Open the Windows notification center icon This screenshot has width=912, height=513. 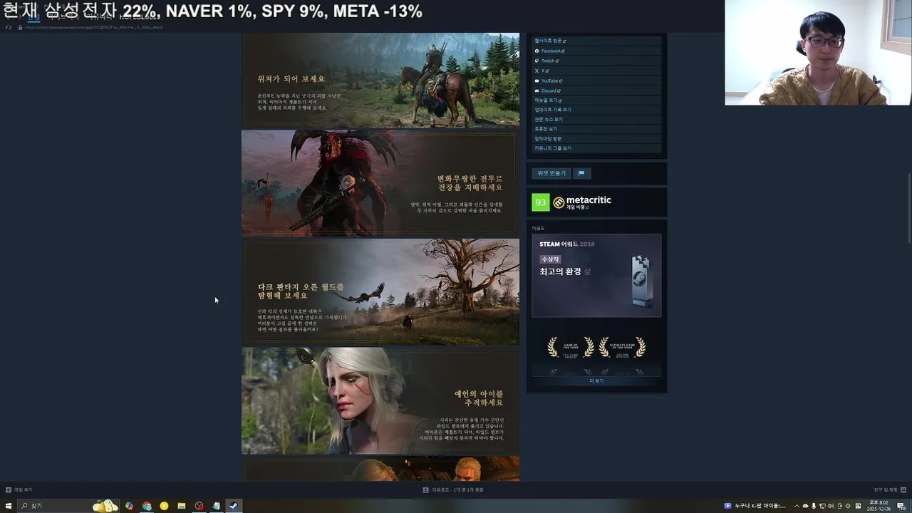pyautogui.click(x=901, y=506)
